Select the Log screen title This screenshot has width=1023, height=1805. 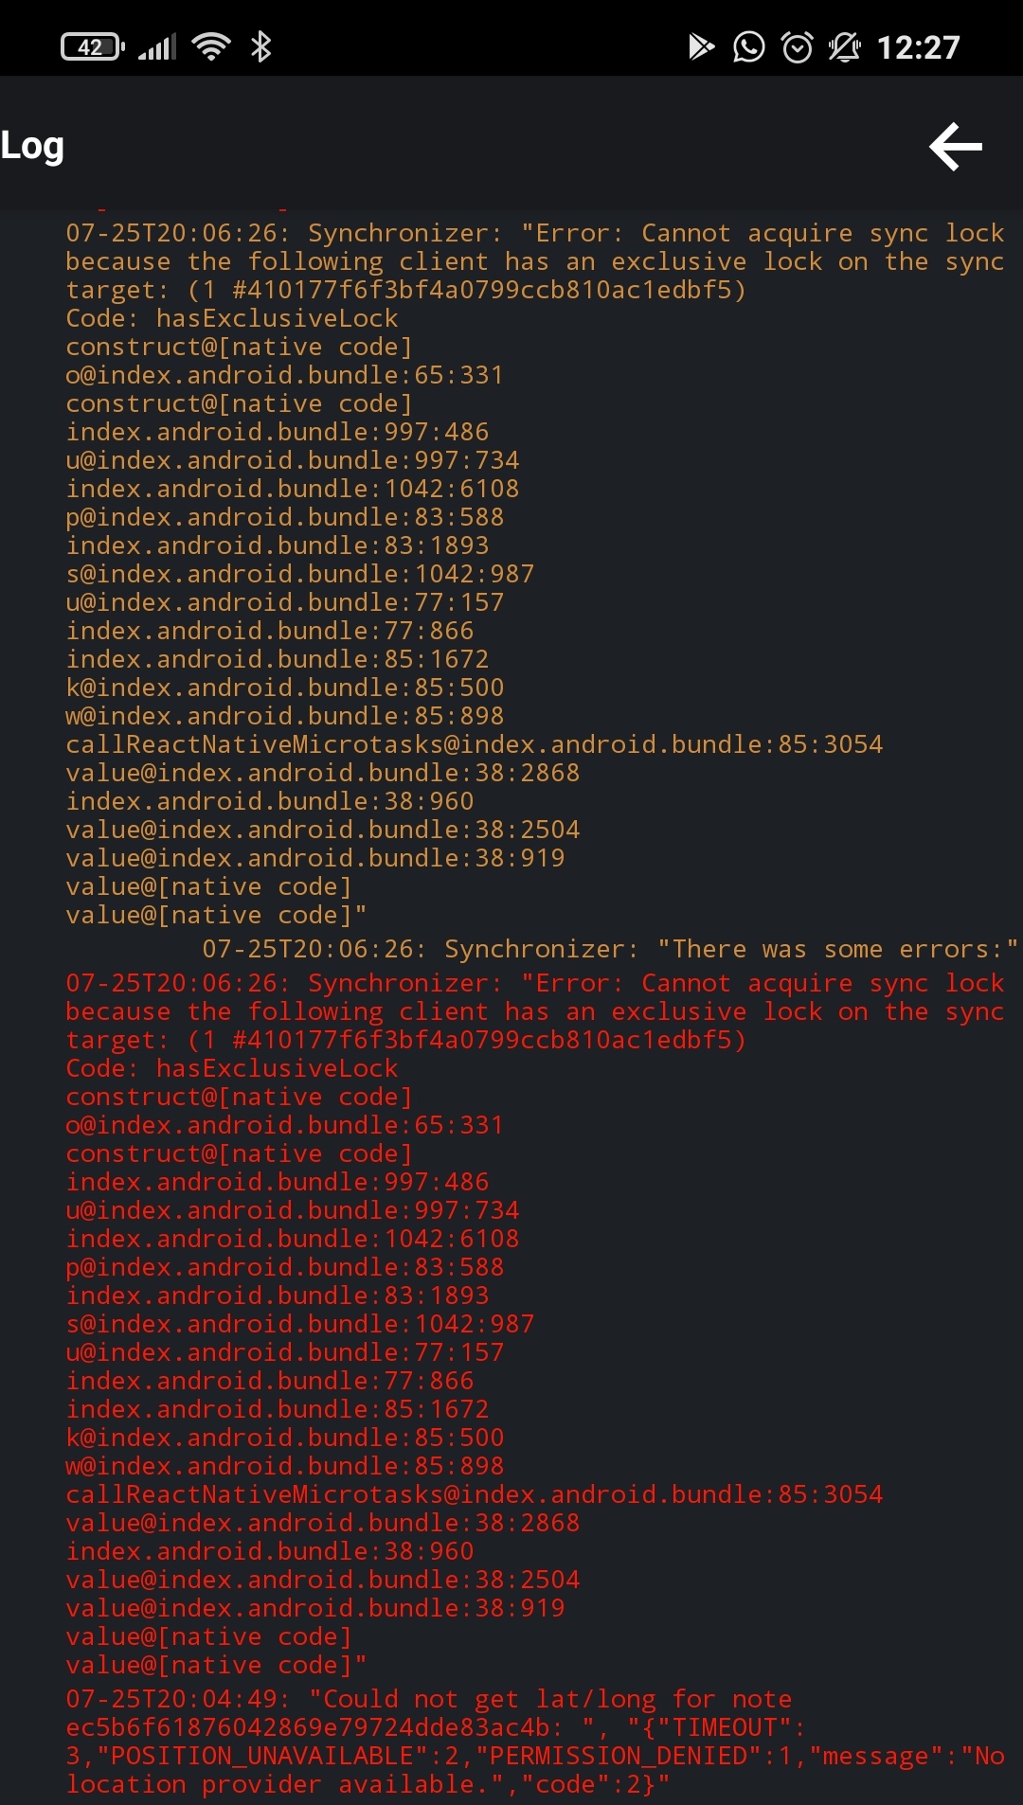click(x=31, y=146)
